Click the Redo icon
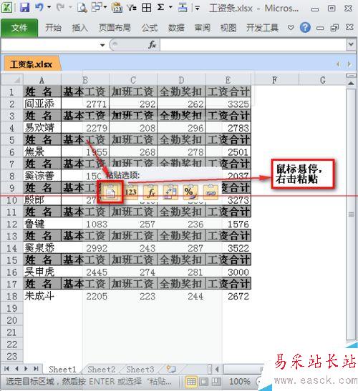Screen dimensions: 358x391 pos(60,7)
